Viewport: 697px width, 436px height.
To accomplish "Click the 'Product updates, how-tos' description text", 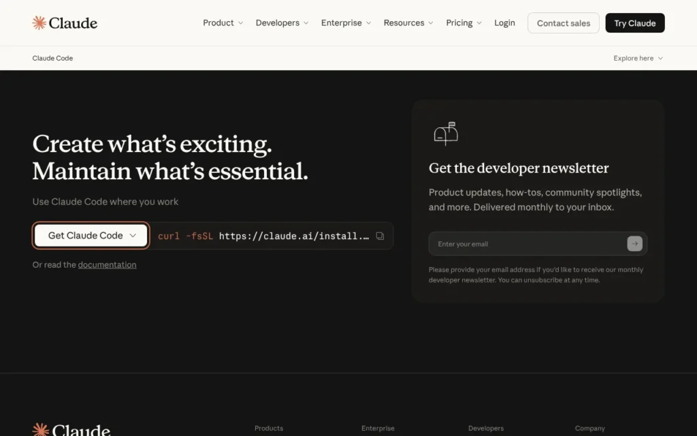I will coord(535,200).
